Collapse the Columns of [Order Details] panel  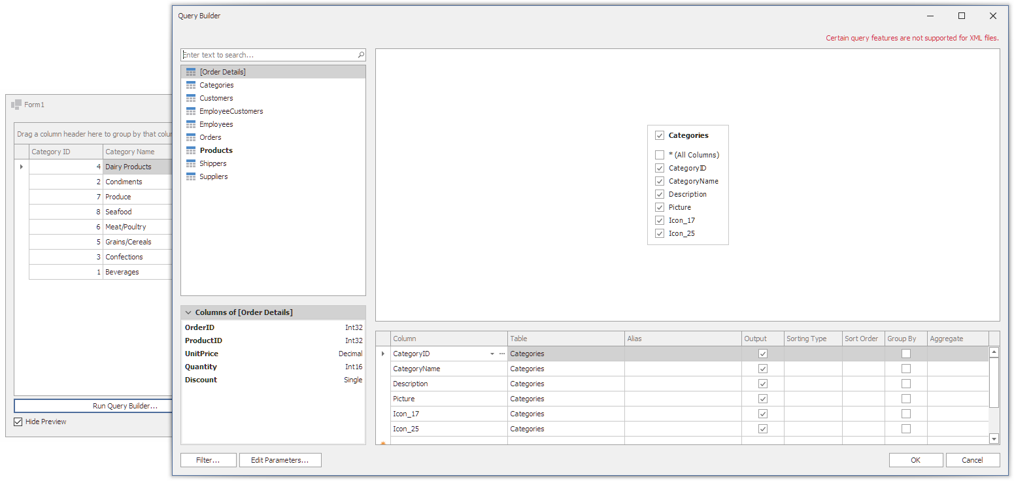[188, 312]
